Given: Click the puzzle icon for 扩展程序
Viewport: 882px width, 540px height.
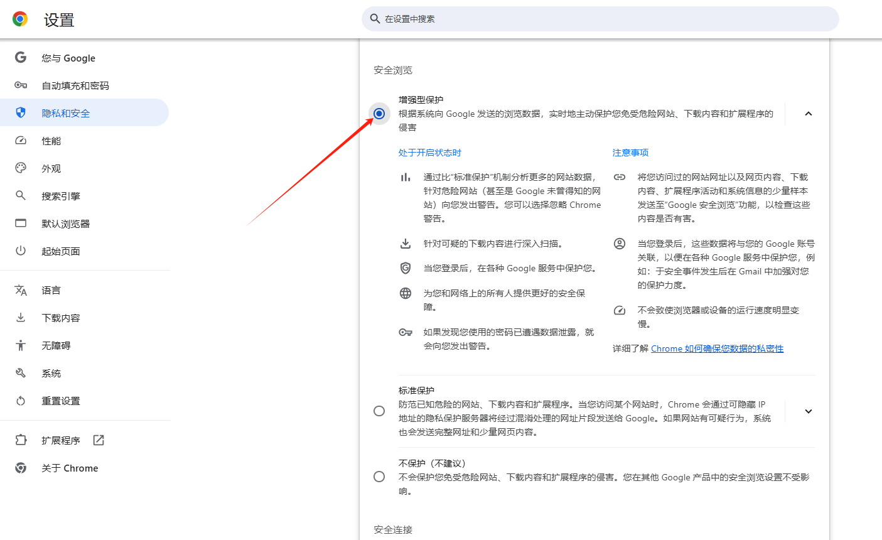Looking at the screenshot, I should [x=21, y=440].
